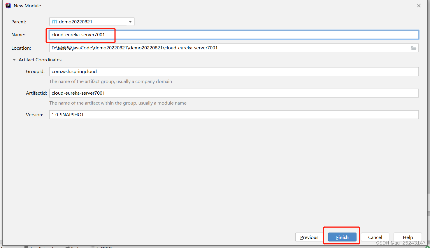Click the 'Parent:' label
Screen dimensions: 430x248
coord(19,22)
